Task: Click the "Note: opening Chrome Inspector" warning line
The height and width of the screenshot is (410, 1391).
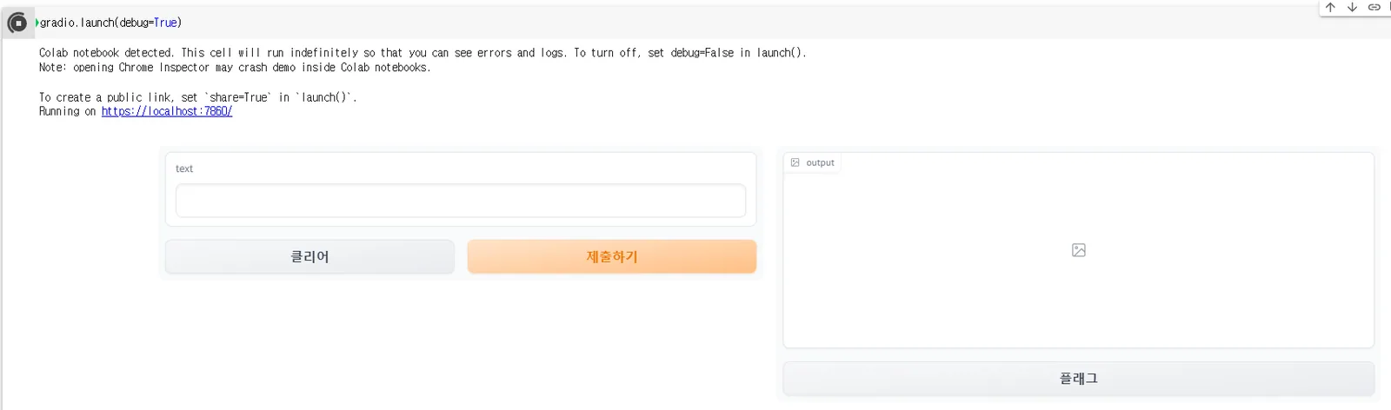Action: coord(235,68)
